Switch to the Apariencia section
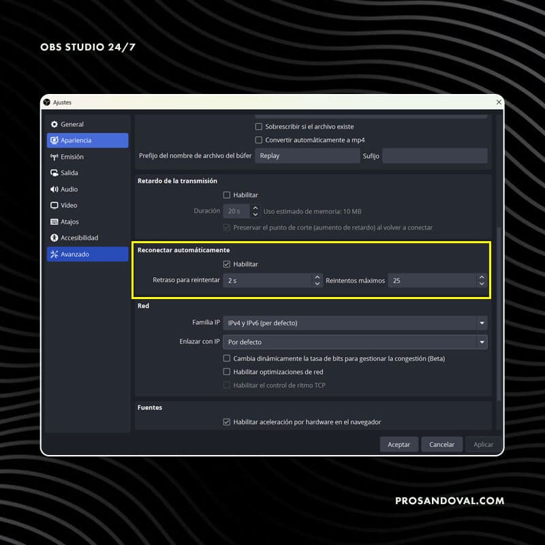 pyautogui.click(x=88, y=140)
